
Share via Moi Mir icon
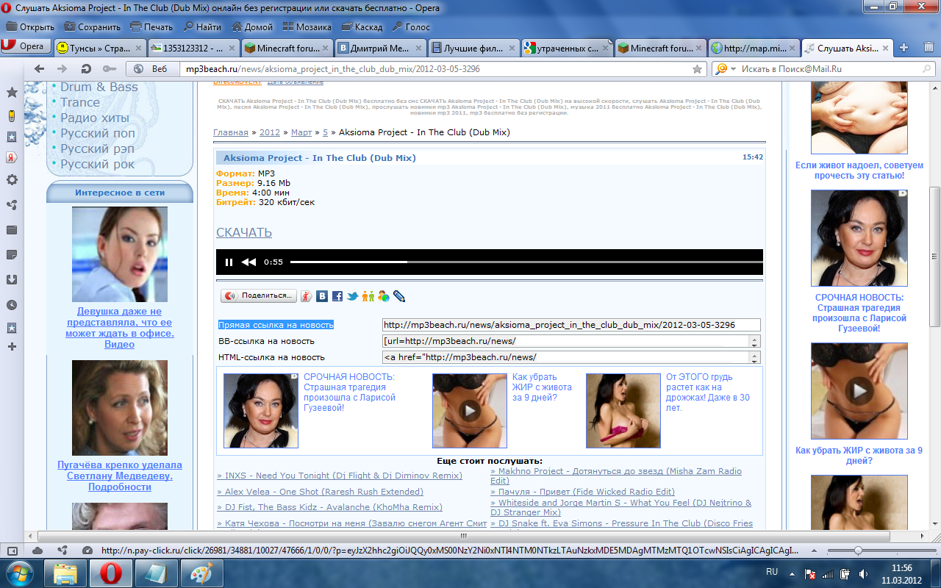(384, 296)
